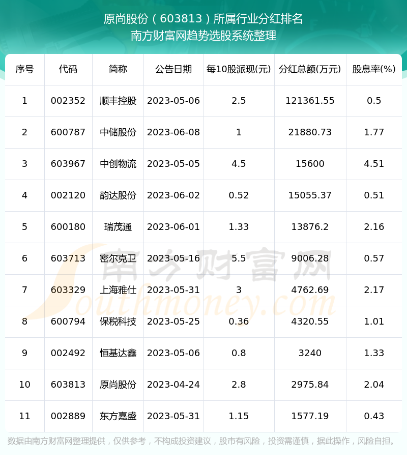
Task: Click the footer disclaimer text
Action: (x=202, y=441)
